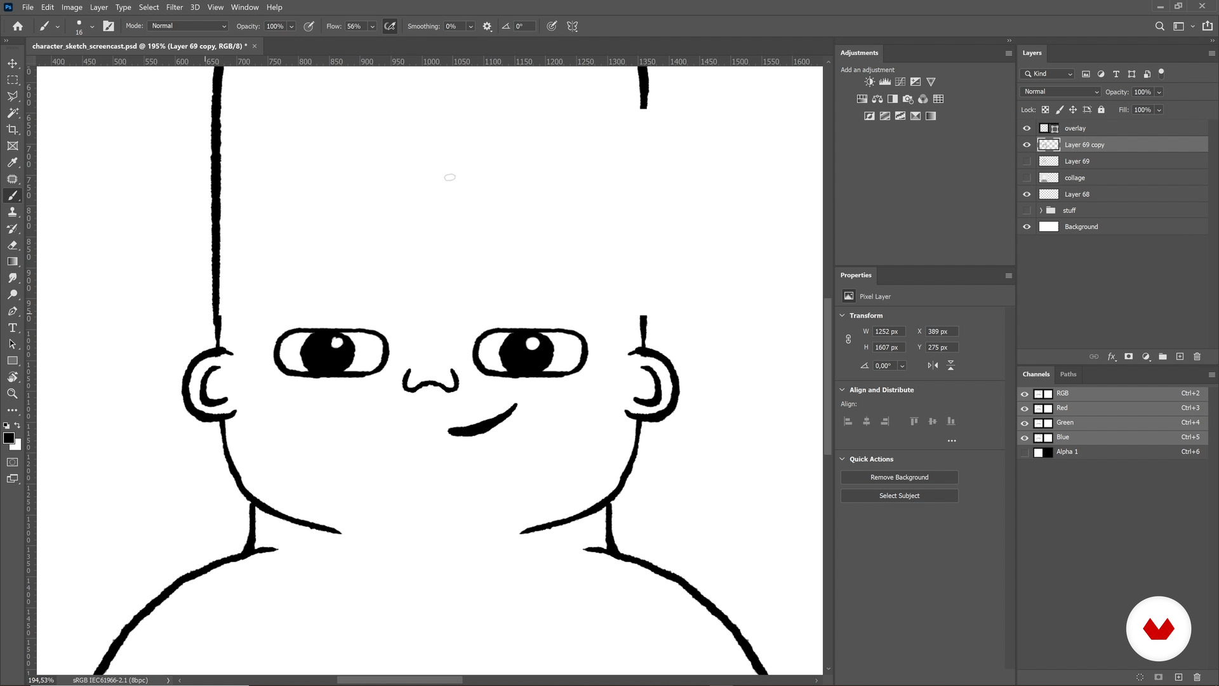Hide Layer 68 visibility eye
1219x686 pixels.
(x=1027, y=194)
